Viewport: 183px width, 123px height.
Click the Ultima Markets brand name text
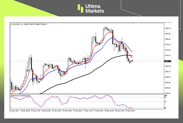tap(94, 8)
